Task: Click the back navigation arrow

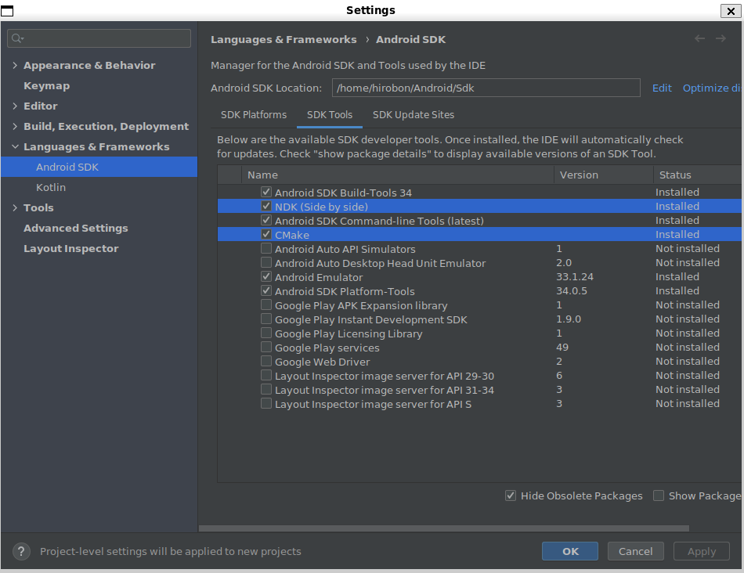Action: coord(699,39)
